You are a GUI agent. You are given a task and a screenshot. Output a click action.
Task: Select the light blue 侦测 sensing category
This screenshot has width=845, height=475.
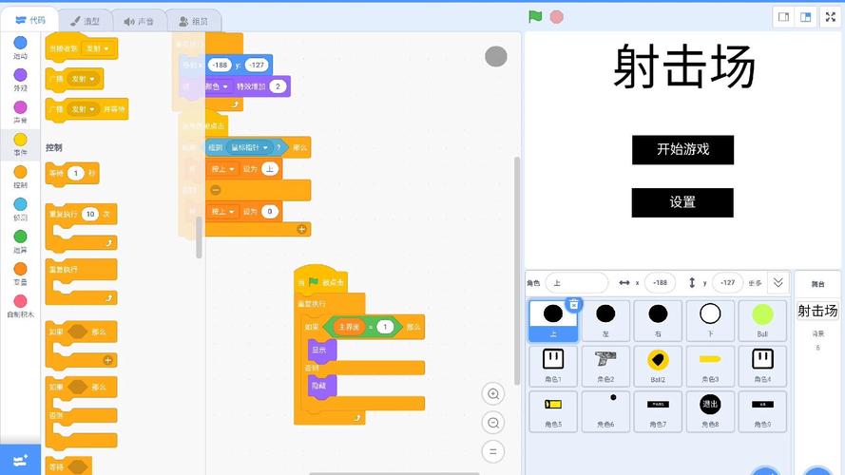(x=20, y=209)
